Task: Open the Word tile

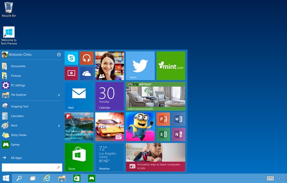Action: point(178,119)
